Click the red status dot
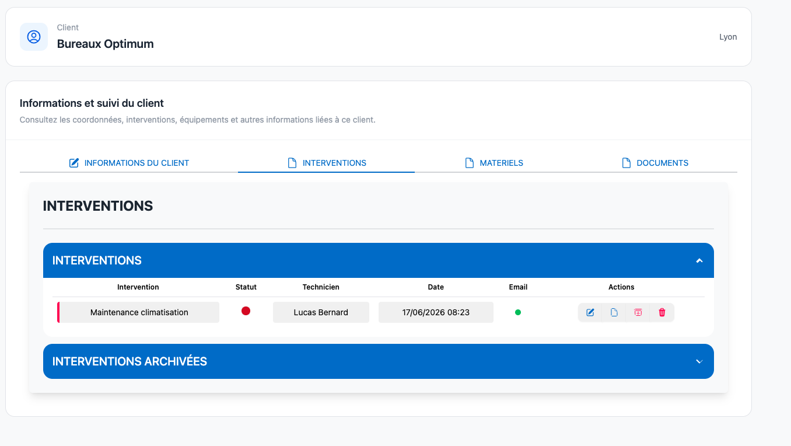The width and height of the screenshot is (791, 446). pyautogui.click(x=246, y=311)
